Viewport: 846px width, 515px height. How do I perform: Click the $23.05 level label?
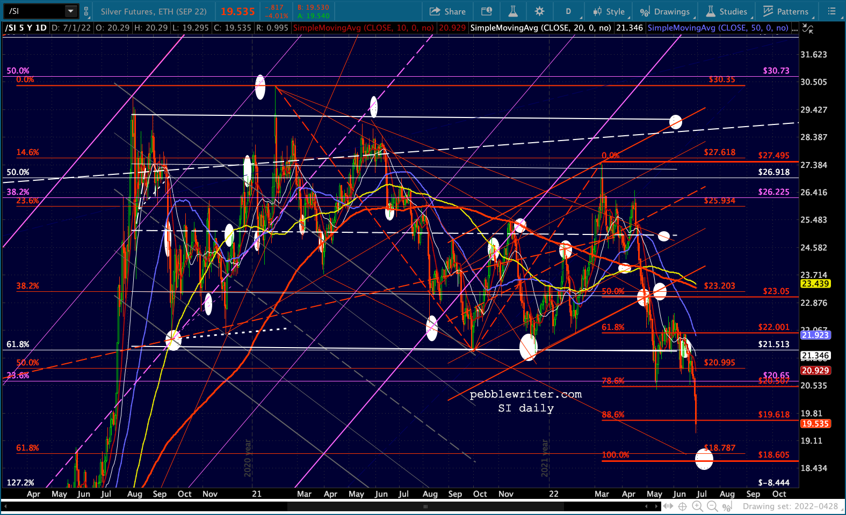click(x=776, y=291)
